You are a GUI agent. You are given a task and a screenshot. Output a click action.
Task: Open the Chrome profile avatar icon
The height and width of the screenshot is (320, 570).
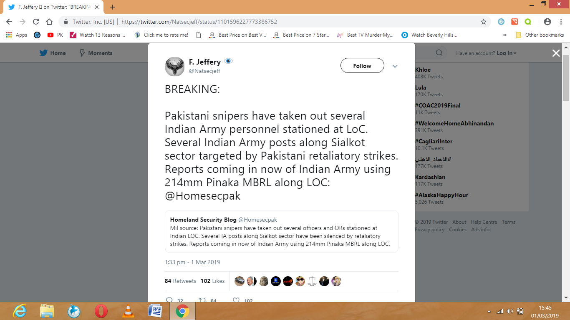[x=547, y=22]
